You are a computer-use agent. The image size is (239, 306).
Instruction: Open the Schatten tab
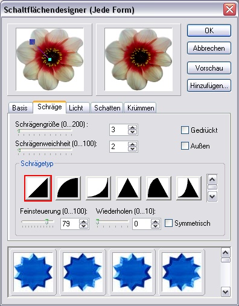click(x=107, y=108)
